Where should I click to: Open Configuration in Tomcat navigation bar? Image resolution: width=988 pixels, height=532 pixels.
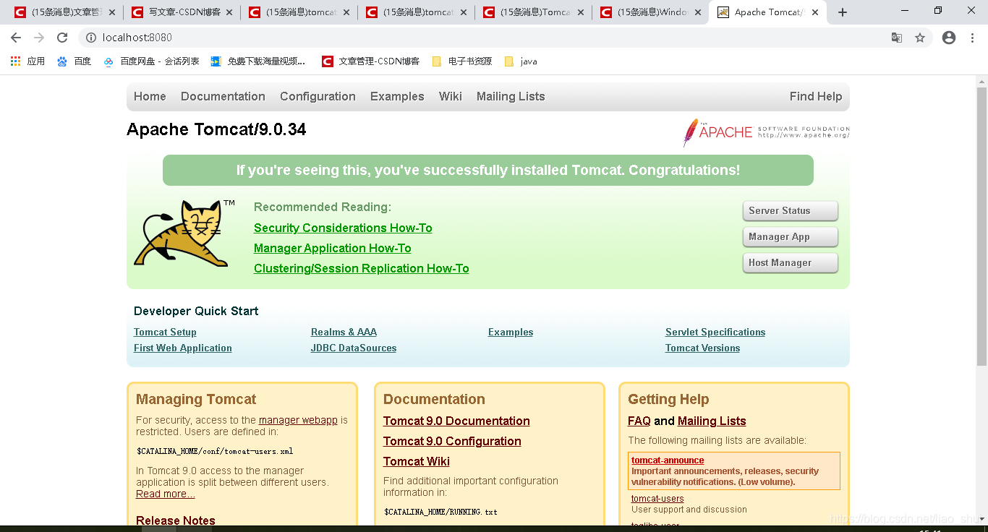pyautogui.click(x=318, y=97)
